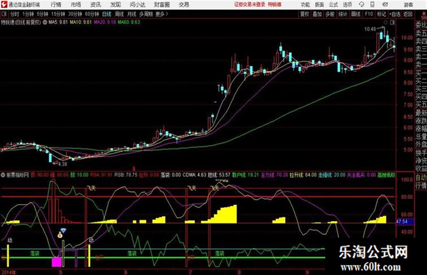Click the diamond icon above the chart
427x275 pixels.
tap(385, 23)
